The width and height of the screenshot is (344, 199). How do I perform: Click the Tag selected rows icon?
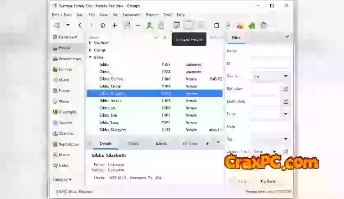point(161,25)
